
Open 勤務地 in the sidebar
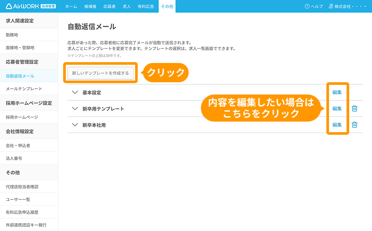tap(29, 35)
